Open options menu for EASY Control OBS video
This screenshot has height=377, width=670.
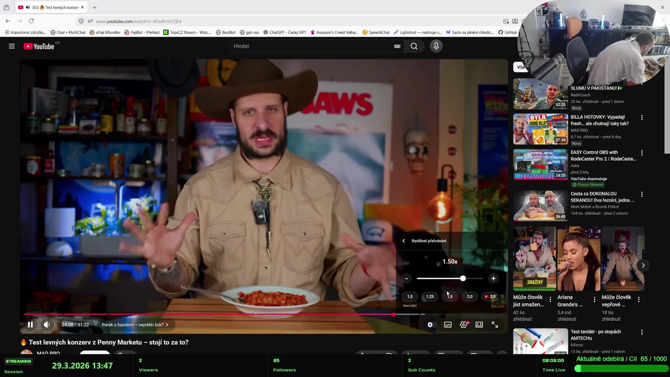(642, 153)
